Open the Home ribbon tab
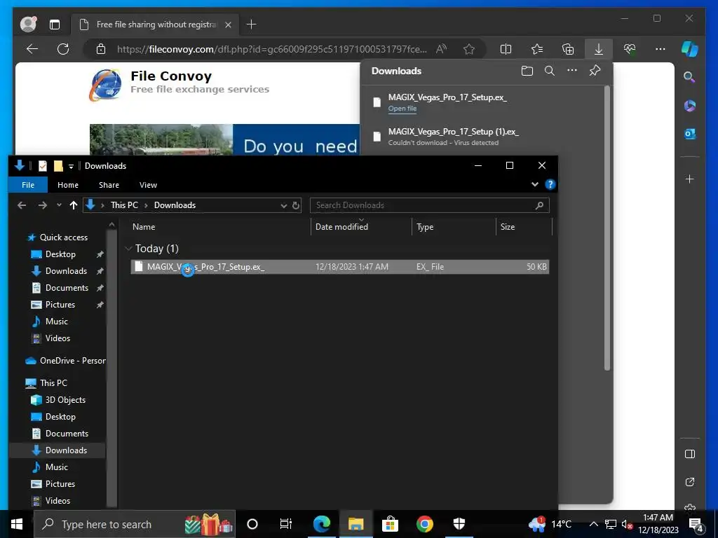 [68, 185]
